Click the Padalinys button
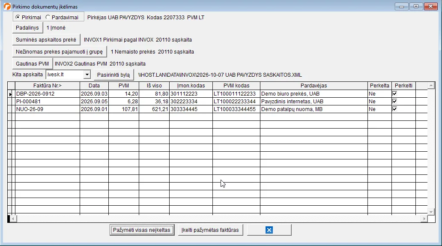 (x=27, y=28)
